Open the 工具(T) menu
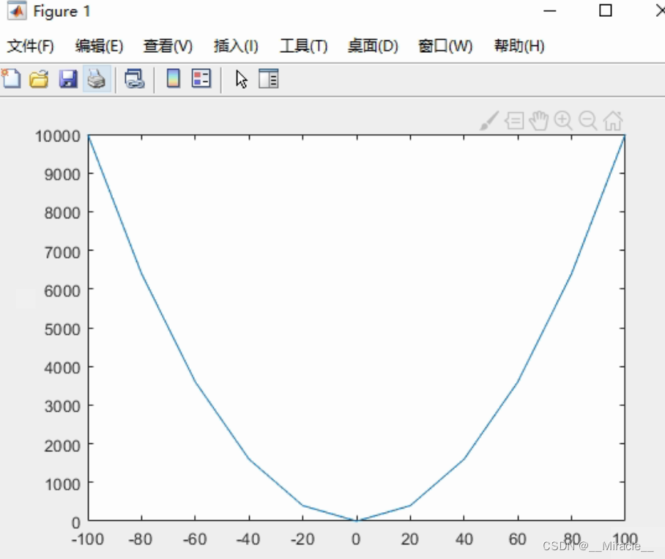The height and width of the screenshot is (559, 665). [x=303, y=45]
